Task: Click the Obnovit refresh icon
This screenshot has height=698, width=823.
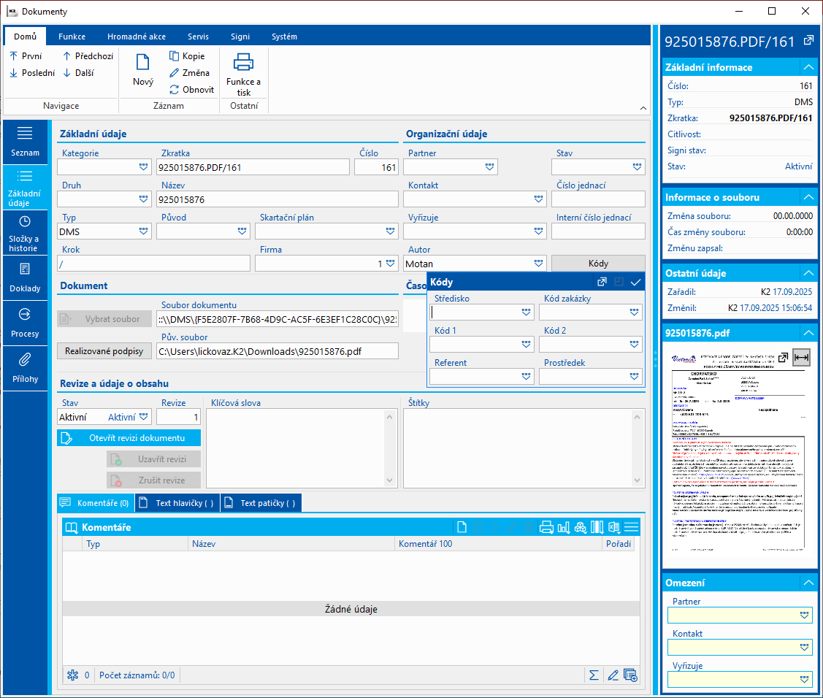Action: (x=175, y=90)
